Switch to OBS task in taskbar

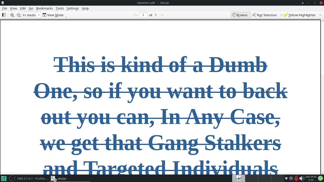[29, 178]
